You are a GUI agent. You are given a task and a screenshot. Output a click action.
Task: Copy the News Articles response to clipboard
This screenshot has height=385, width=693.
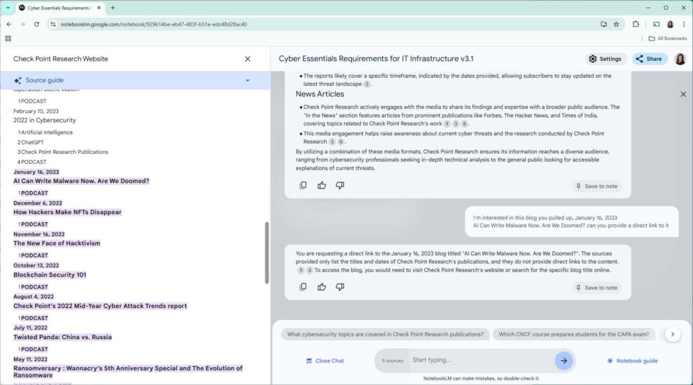point(303,185)
